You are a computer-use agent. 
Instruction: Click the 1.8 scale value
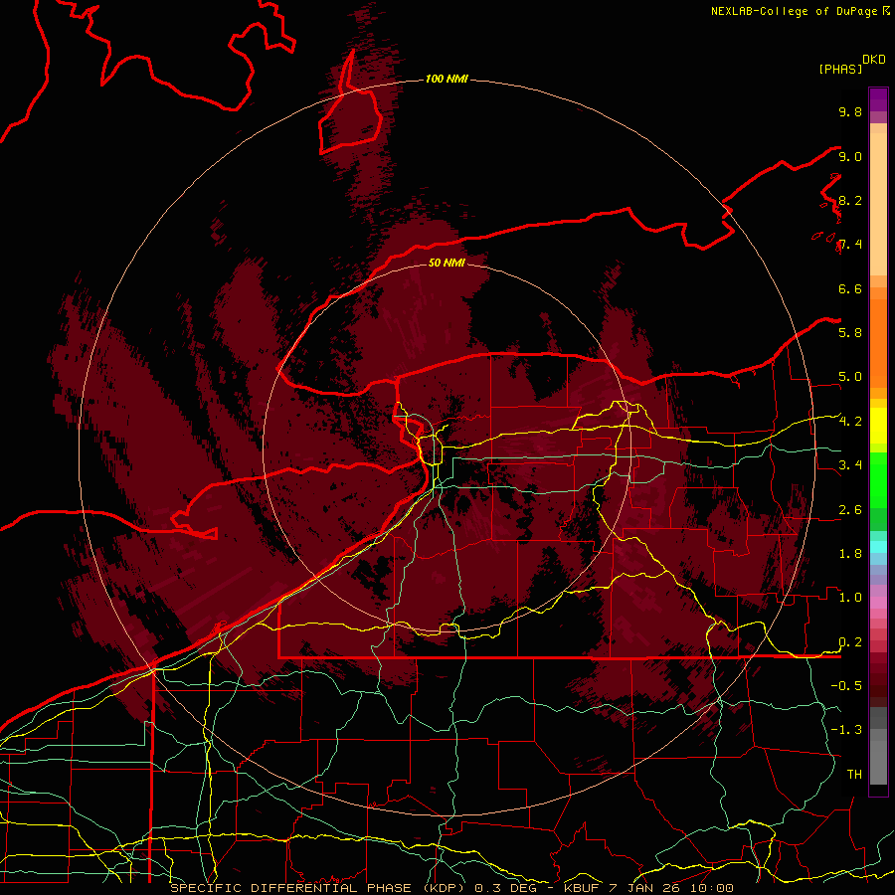pos(850,554)
